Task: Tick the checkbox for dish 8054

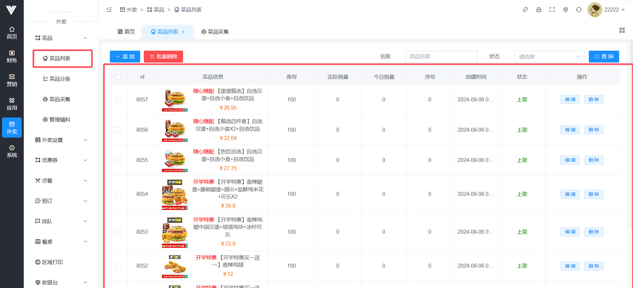Action: point(118,194)
